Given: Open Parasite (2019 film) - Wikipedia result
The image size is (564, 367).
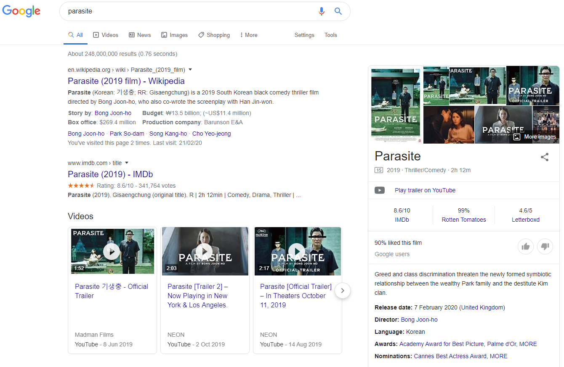Looking at the screenshot, I should pyautogui.click(x=126, y=81).
